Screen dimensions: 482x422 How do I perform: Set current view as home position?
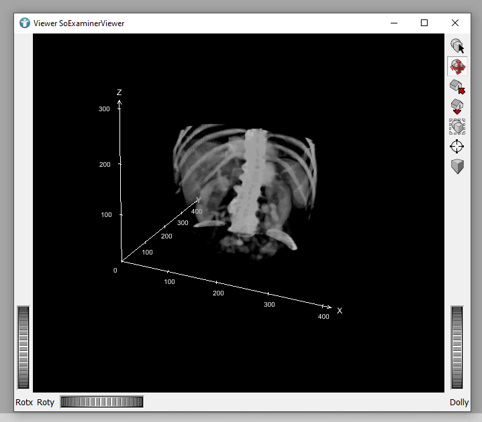tap(457, 107)
